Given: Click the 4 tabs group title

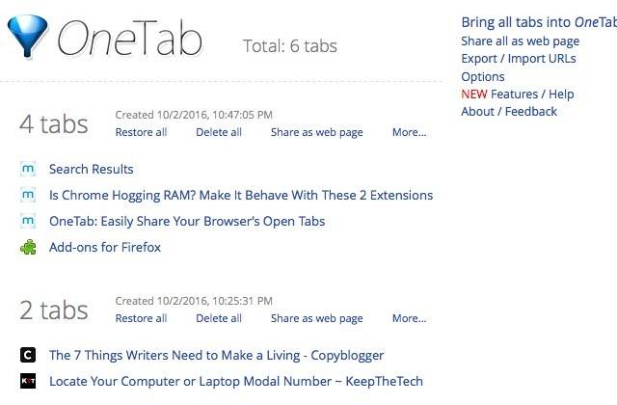Looking at the screenshot, I should coord(54,123).
